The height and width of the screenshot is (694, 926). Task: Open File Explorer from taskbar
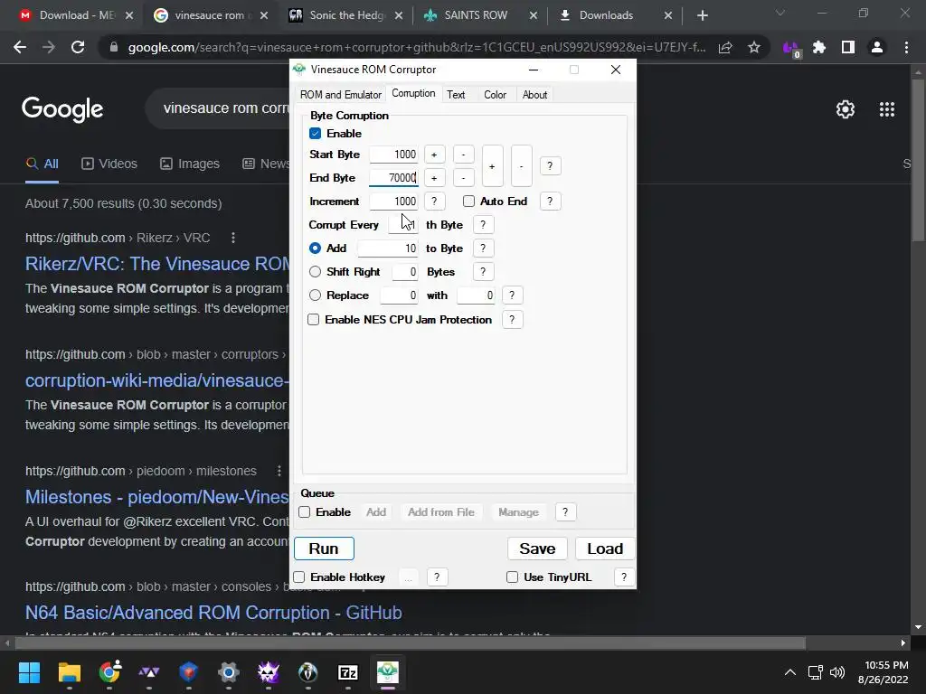[x=69, y=672]
